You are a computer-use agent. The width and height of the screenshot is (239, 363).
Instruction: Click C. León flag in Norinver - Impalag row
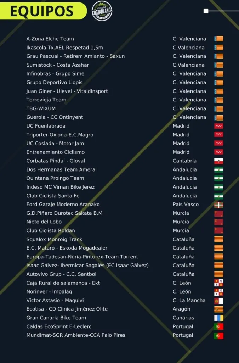pos(218,292)
